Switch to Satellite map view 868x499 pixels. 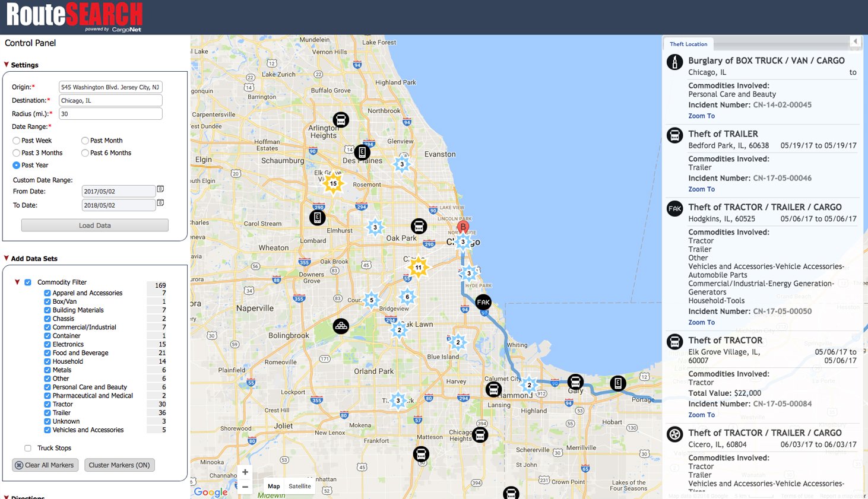tap(299, 486)
